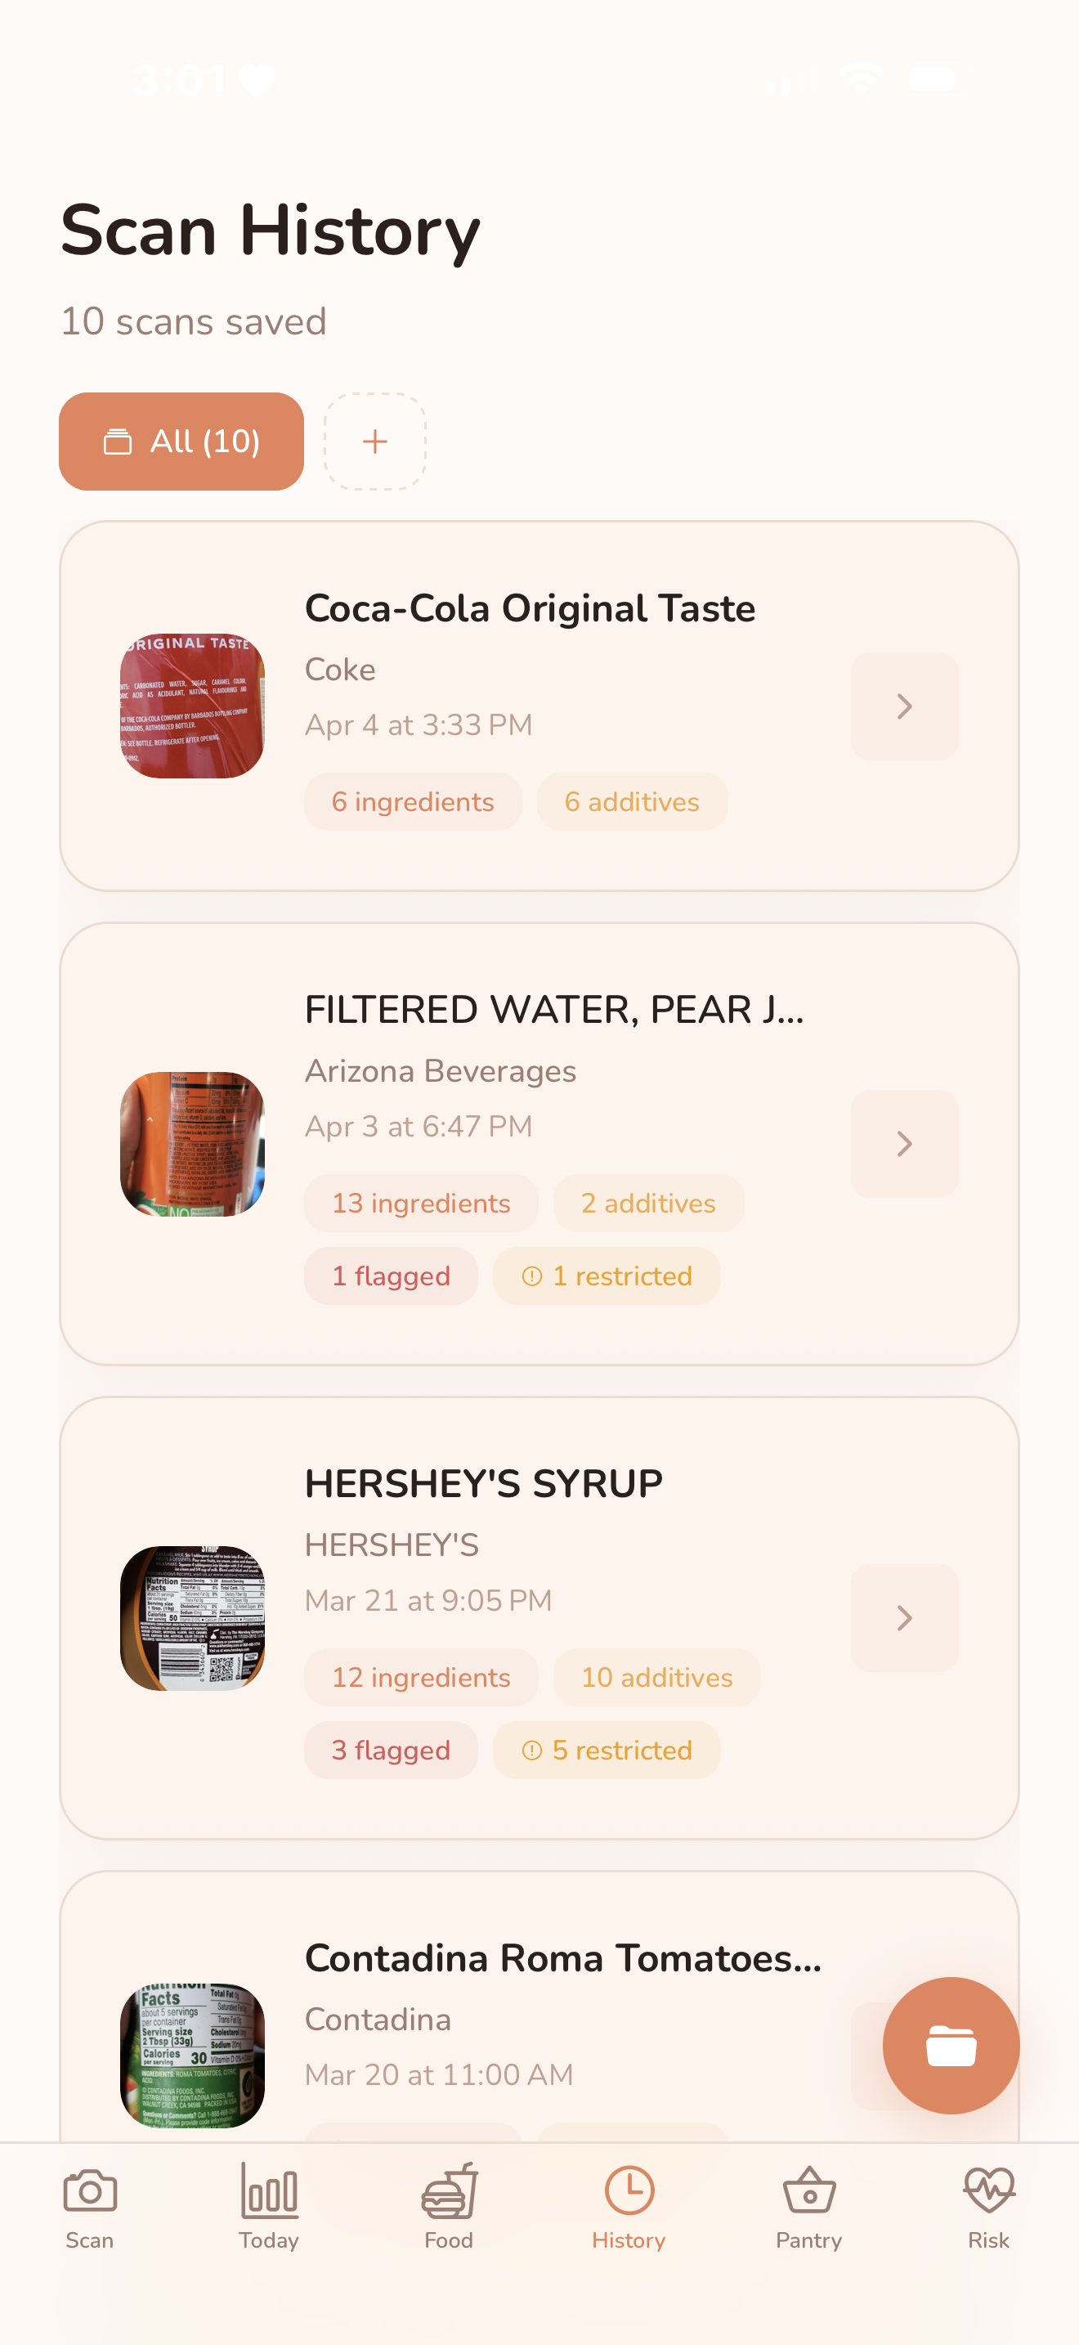Tap the floating orange folder button

pyautogui.click(x=950, y=2045)
